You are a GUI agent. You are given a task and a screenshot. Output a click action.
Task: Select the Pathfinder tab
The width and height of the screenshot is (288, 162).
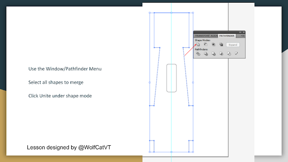[227, 36]
